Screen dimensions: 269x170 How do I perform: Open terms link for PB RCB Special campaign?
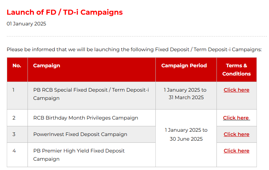(236, 90)
